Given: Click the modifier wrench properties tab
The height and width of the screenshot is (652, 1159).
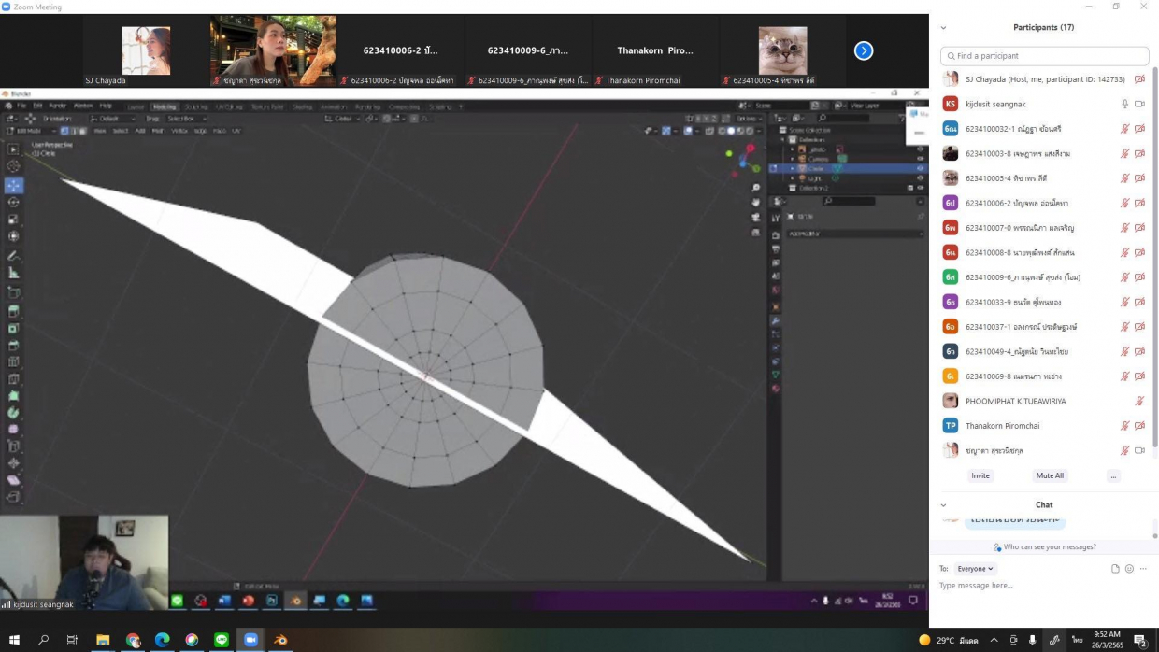Looking at the screenshot, I should tap(775, 321).
